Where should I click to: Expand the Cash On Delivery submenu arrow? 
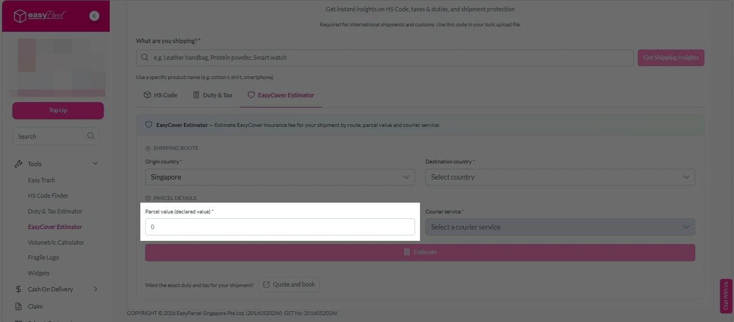[96, 289]
